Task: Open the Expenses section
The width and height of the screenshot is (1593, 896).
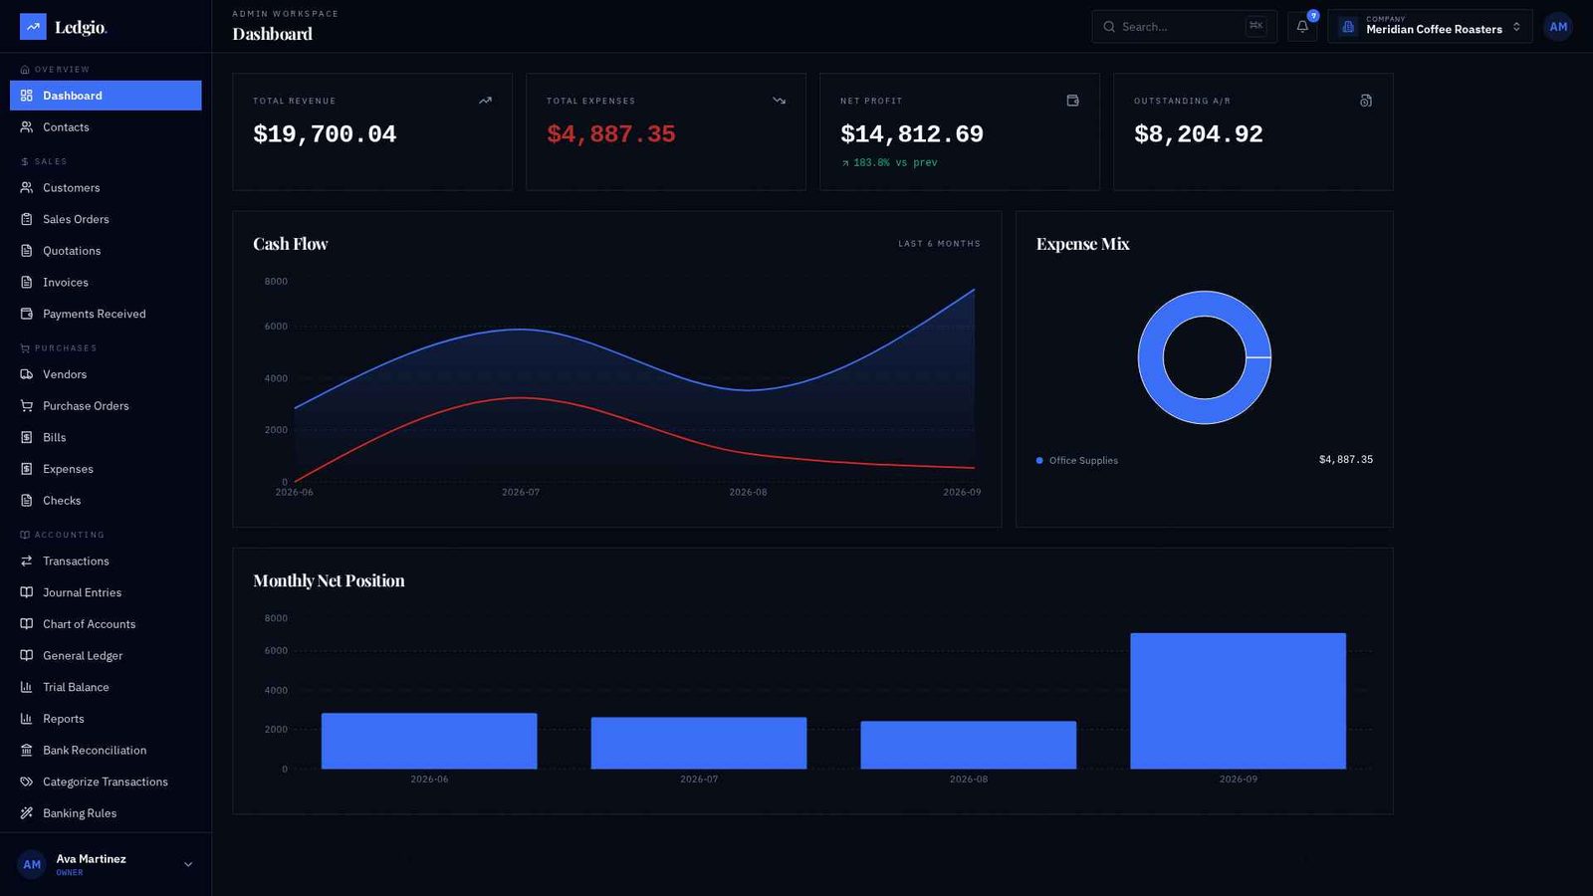Action: tap(106, 469)
